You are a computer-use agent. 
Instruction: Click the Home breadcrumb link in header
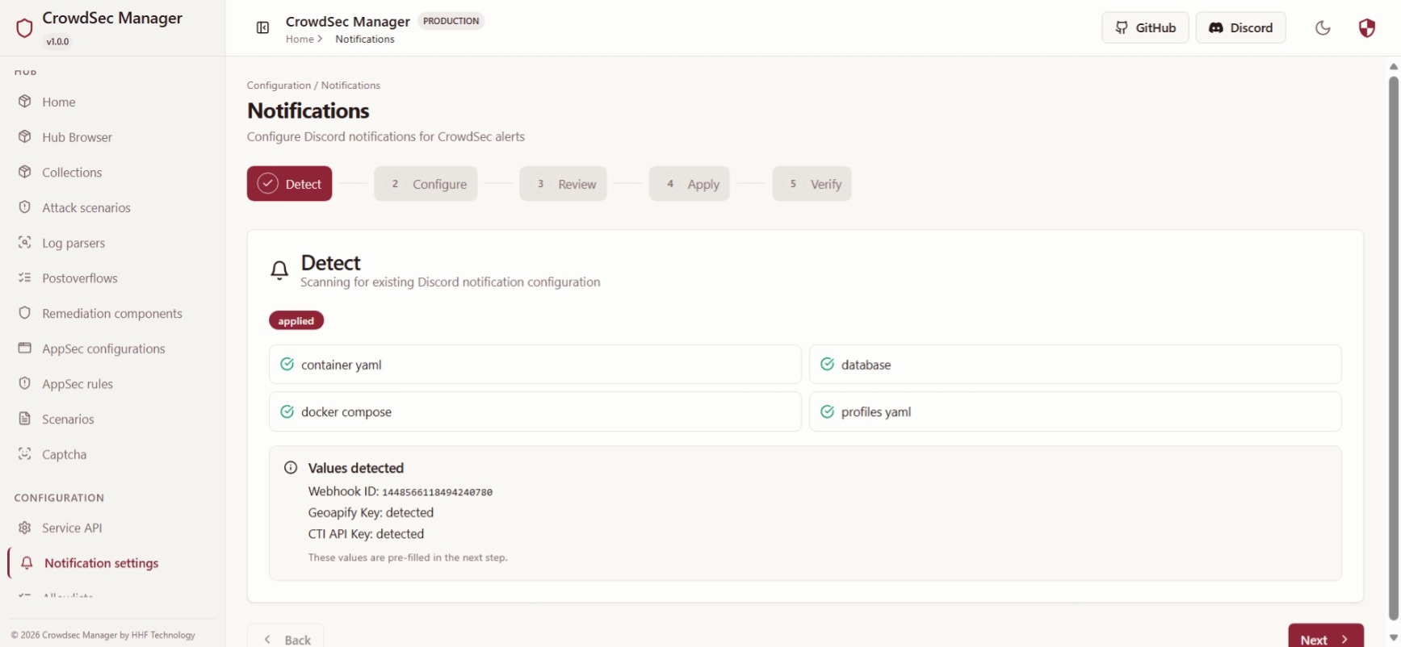coord(300,40)
